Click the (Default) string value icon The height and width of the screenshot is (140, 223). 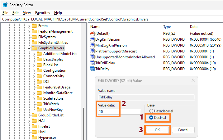[92, 33]
